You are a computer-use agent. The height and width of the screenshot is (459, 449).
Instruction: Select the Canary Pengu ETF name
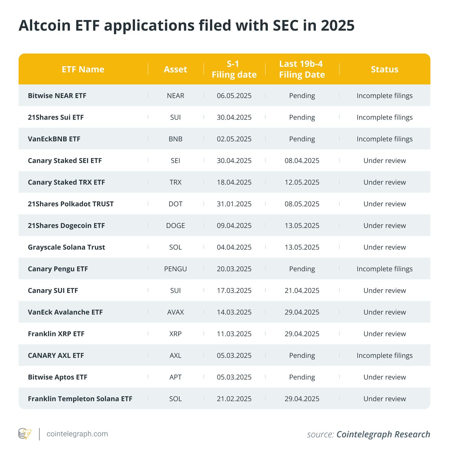click(58, 269)
